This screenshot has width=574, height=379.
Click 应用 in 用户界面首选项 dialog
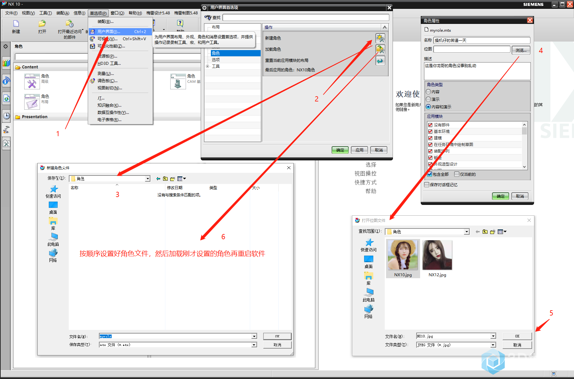[360, 150]
